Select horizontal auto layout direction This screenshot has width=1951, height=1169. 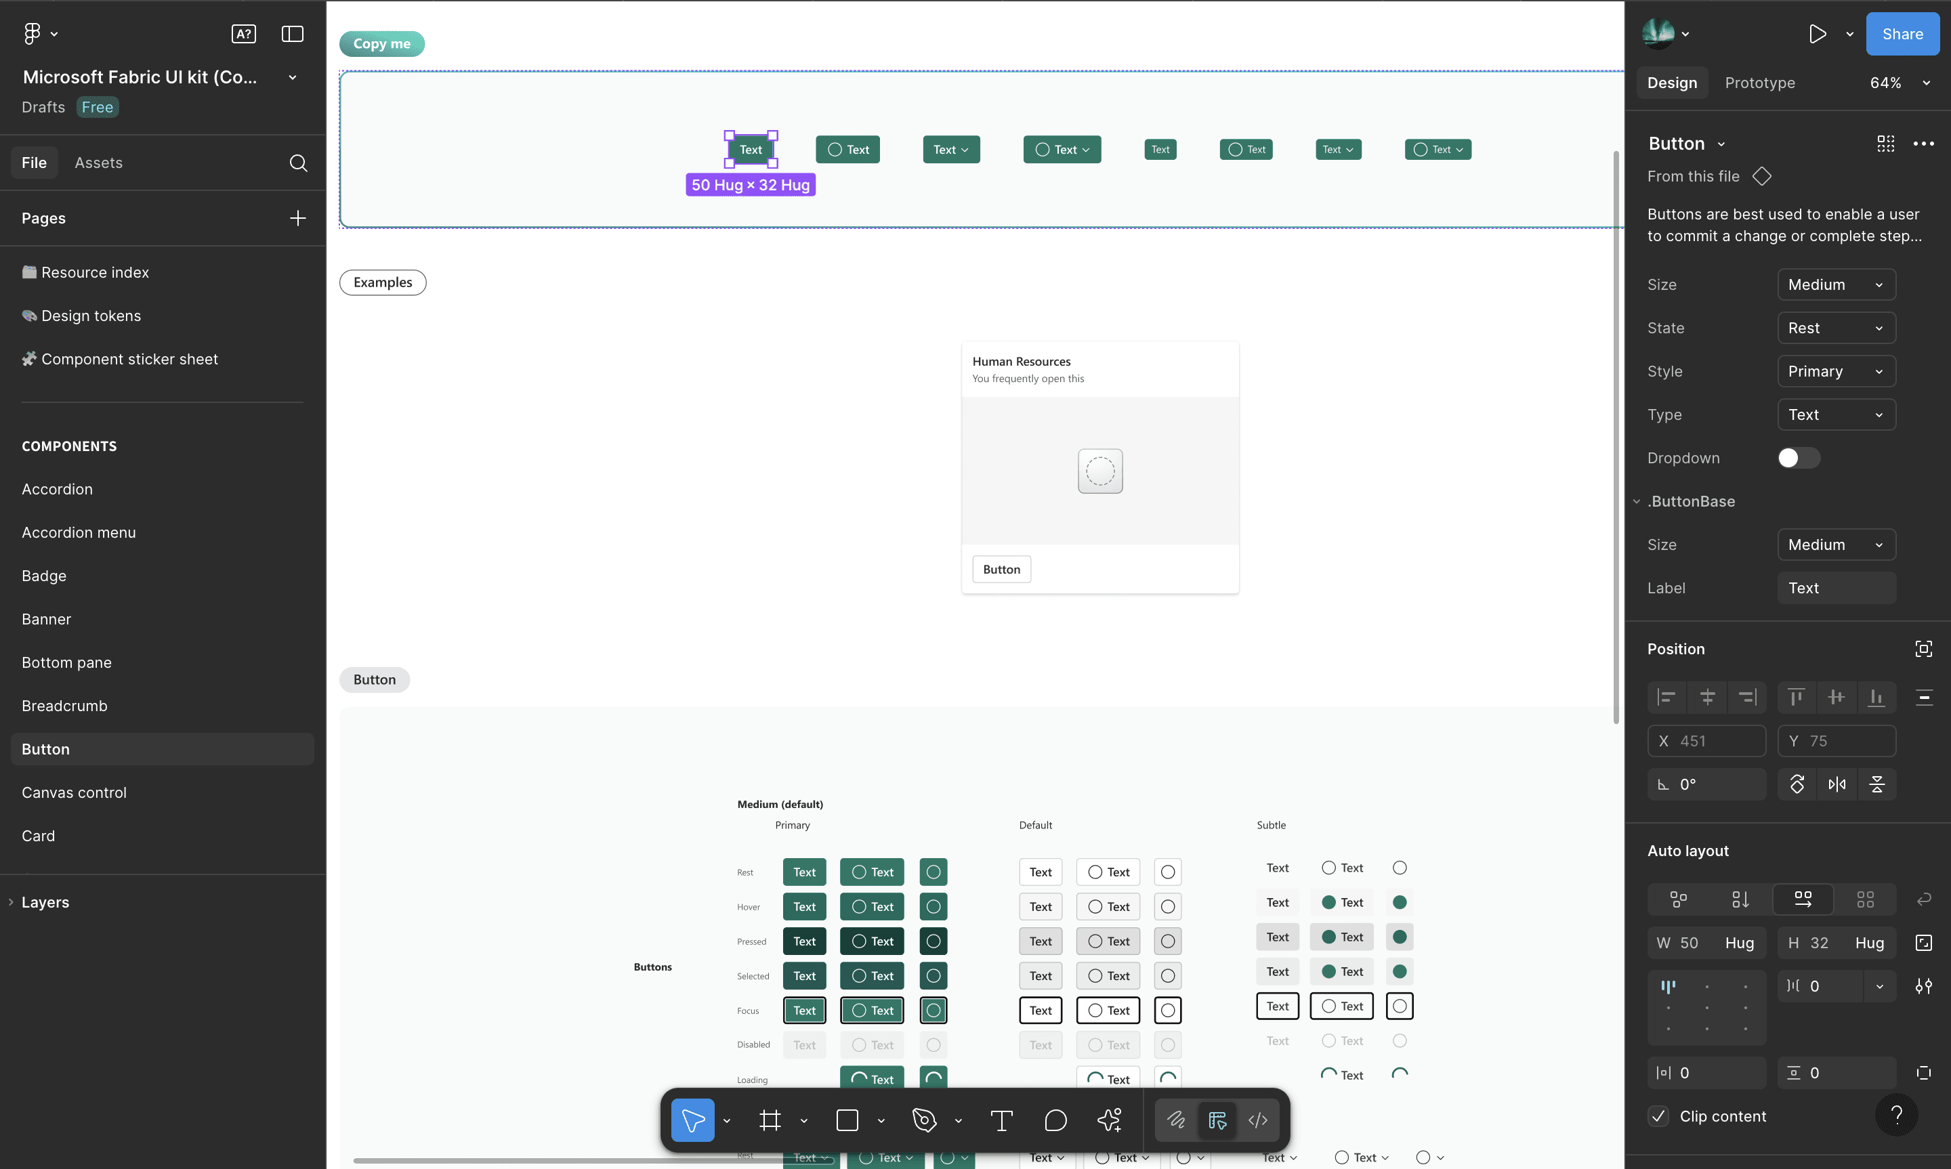point(1802,899)
